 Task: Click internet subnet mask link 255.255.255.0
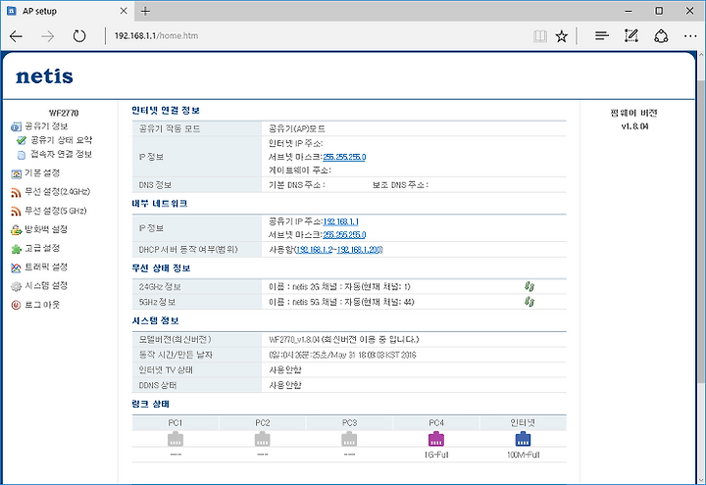tap(344, 157)
